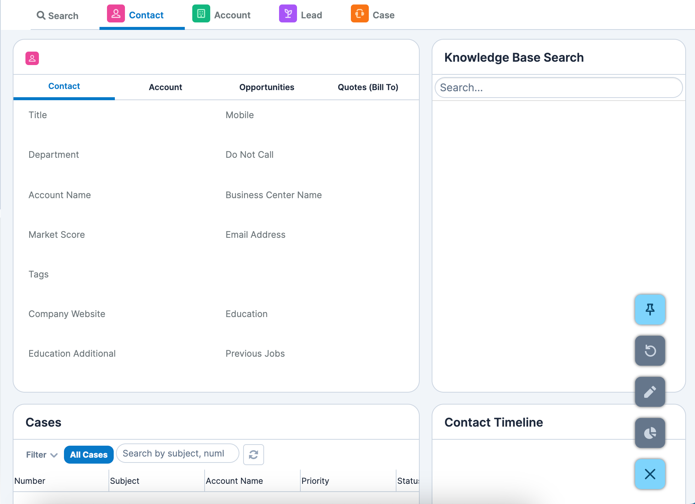Refresh the Cases list
This screenshot has height=504, width=695.
[253, 454]
